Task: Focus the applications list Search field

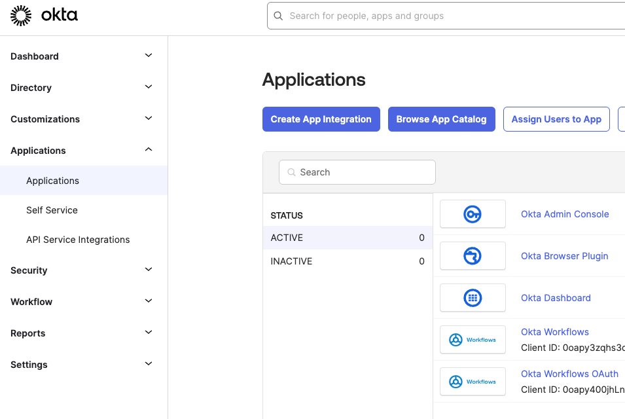Action: point(357,172)
